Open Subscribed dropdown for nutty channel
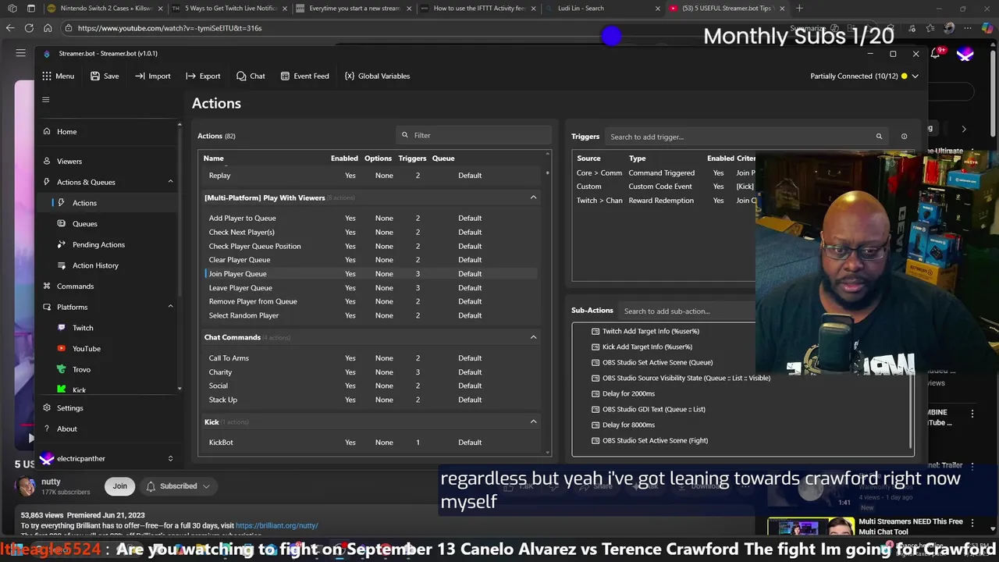 178,486
